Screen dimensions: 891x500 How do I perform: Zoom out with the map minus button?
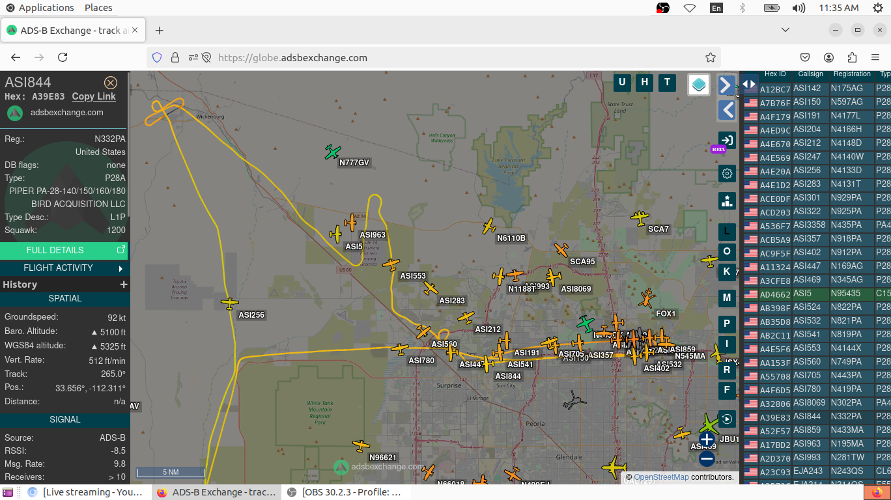point(707,459)
